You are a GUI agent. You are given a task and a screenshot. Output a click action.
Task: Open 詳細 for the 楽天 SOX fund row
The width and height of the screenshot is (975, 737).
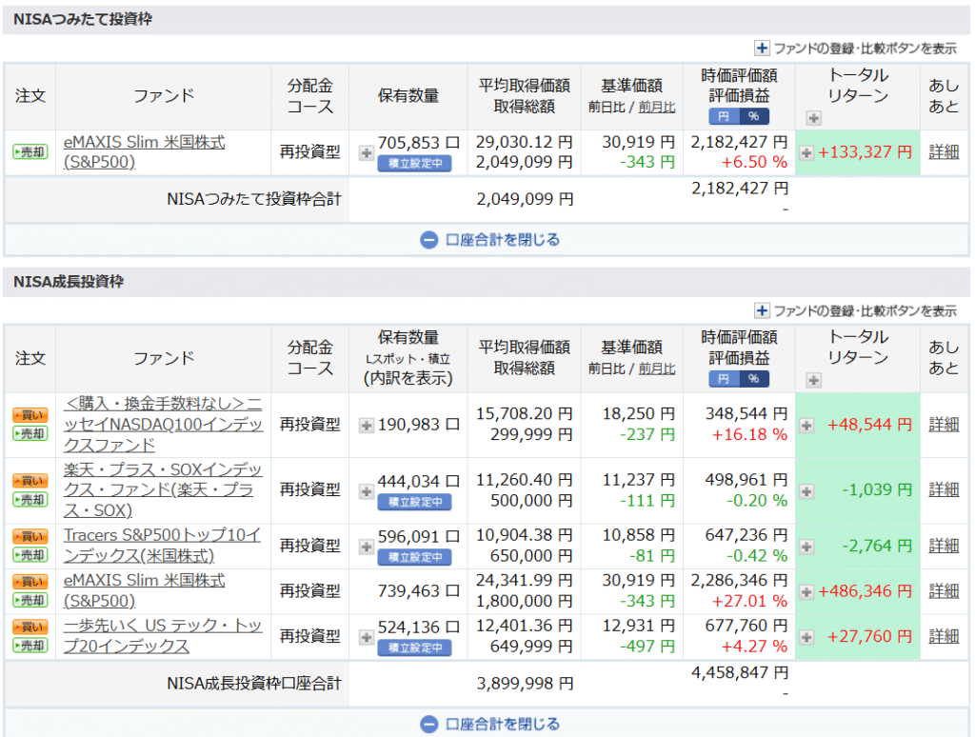pos(944,490)
